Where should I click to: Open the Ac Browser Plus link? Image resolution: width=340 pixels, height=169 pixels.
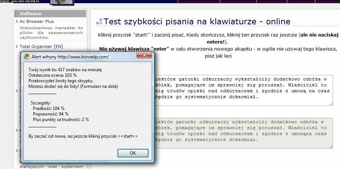[36, 21]
